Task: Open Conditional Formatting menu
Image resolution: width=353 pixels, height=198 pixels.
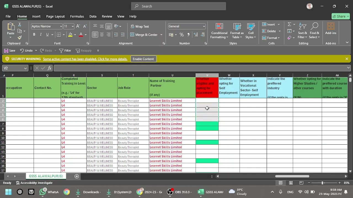Action: tap(219, 31)
